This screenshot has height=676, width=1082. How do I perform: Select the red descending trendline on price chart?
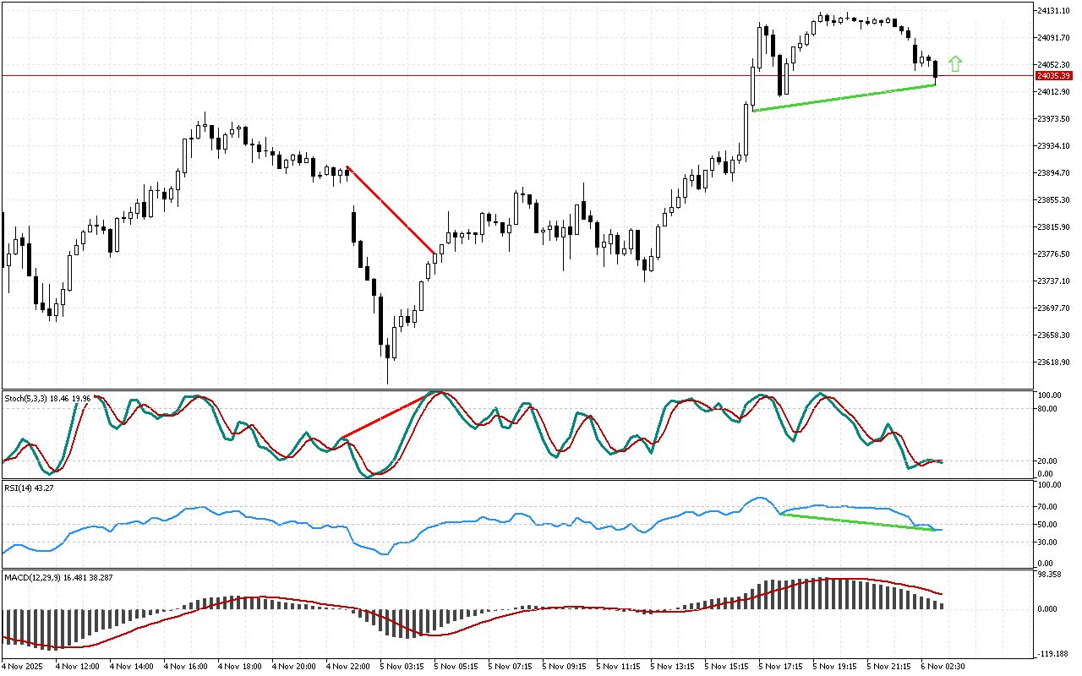(391, 210)
